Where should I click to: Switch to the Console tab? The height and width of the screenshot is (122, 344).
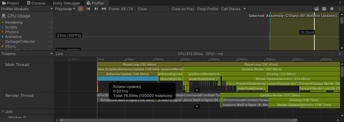36,3
